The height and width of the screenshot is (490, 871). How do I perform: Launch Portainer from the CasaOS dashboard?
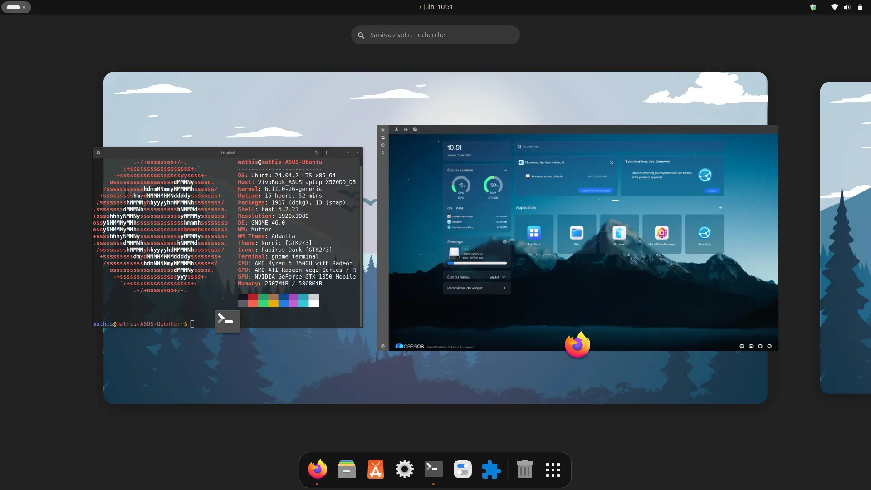618,234
